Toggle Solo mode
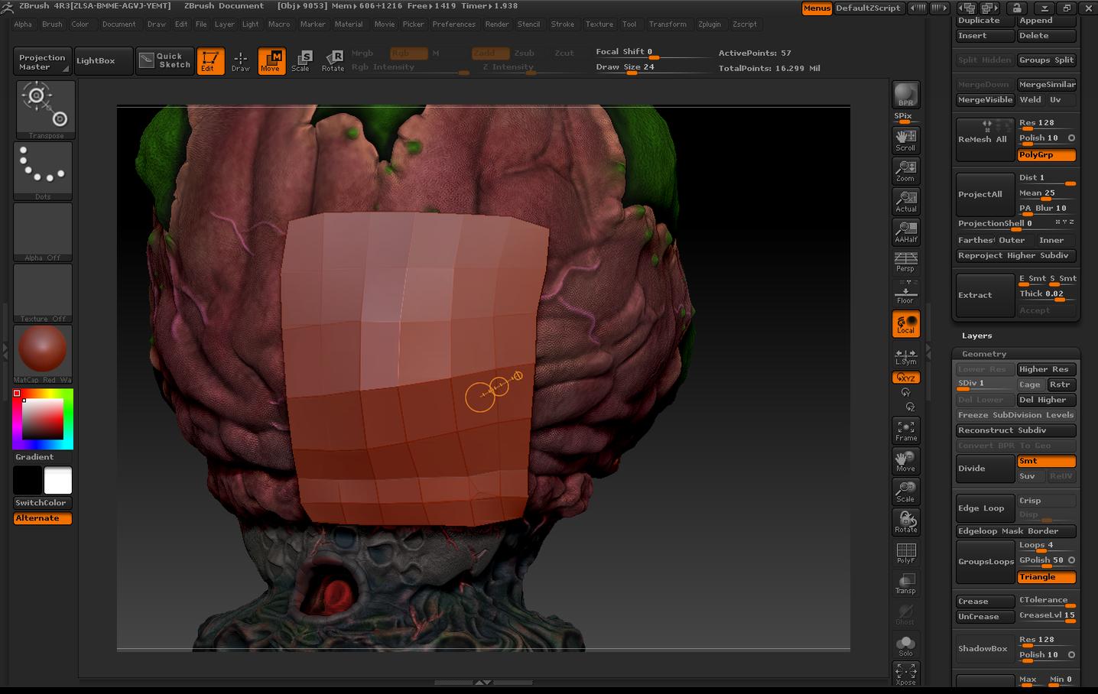 click(x=905, y=646)
